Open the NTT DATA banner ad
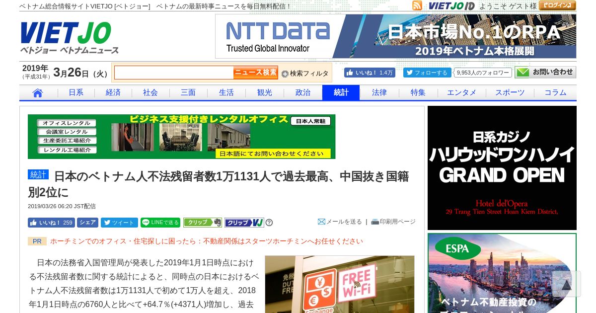 (396, 36)
